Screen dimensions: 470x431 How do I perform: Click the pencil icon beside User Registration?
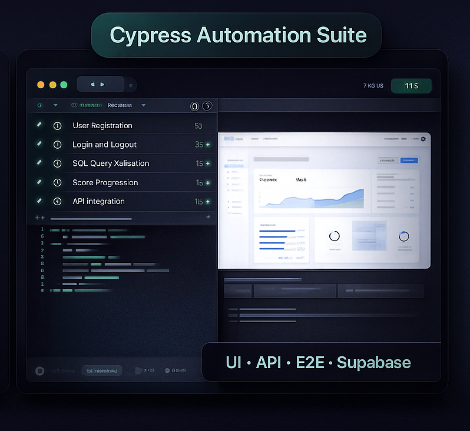[39, 124]
